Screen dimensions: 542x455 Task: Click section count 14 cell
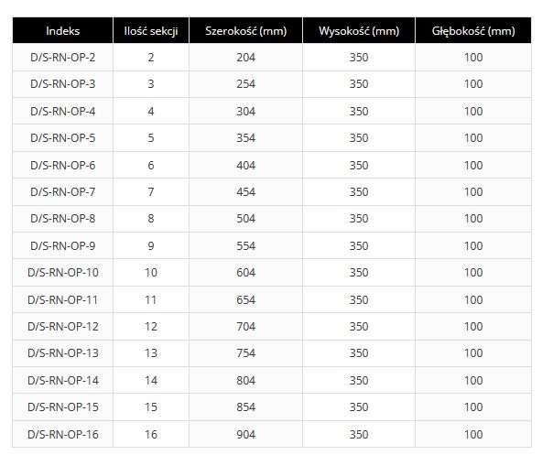pos(151,380)
